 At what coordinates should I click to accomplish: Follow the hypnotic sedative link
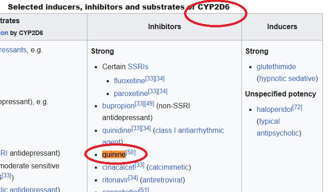tap(287, 78)
